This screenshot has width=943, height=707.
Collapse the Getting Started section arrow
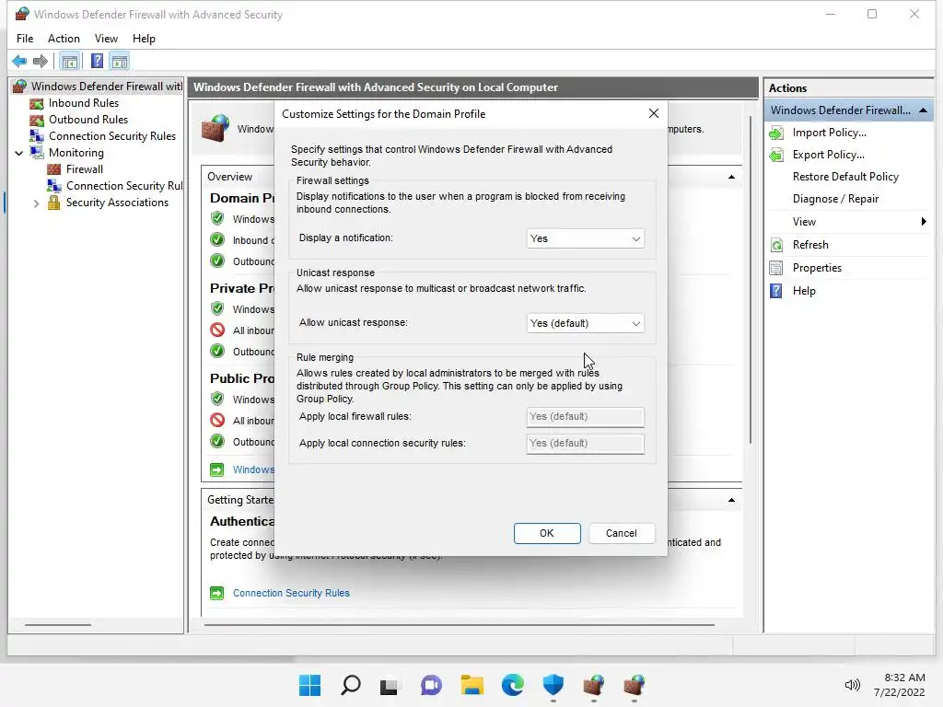731,500
